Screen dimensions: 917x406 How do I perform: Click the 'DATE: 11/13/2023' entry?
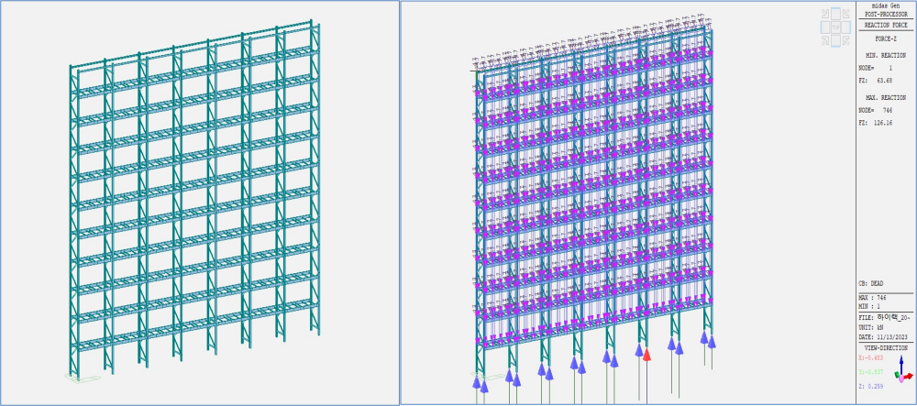click(x=882, y=338)
